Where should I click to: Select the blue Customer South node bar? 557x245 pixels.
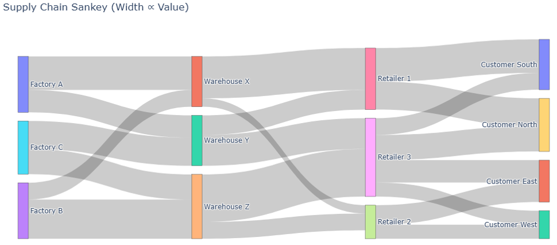point(544,64)
